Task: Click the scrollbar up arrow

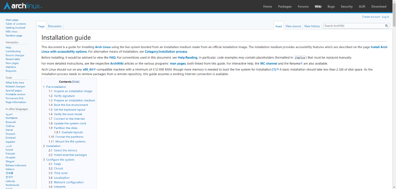Action: click(394, 1)
